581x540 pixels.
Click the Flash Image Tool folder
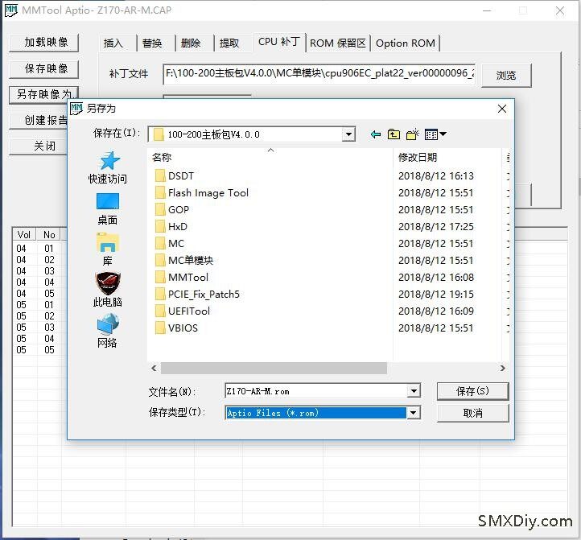coord(202,192)
